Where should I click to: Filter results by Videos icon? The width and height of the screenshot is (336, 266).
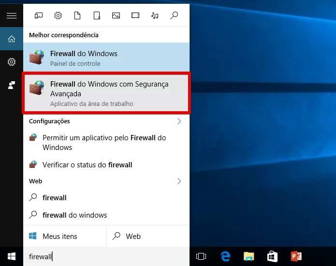[x=135, y=15]
